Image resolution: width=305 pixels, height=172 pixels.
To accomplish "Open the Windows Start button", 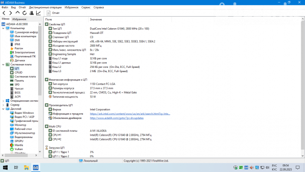I will 5,168.
